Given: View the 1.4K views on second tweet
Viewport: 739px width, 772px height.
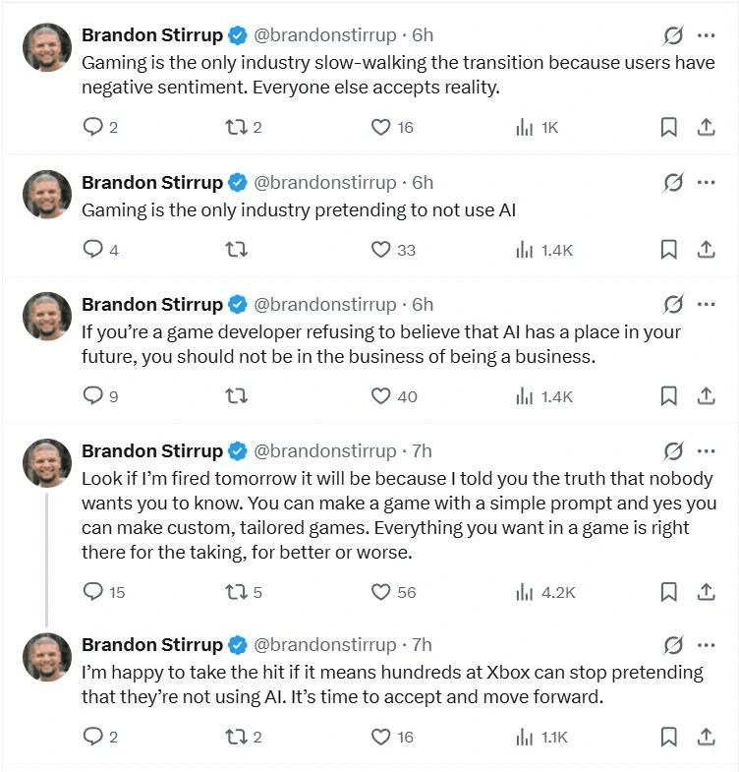Looking at the screenshot, I should 544,250.
